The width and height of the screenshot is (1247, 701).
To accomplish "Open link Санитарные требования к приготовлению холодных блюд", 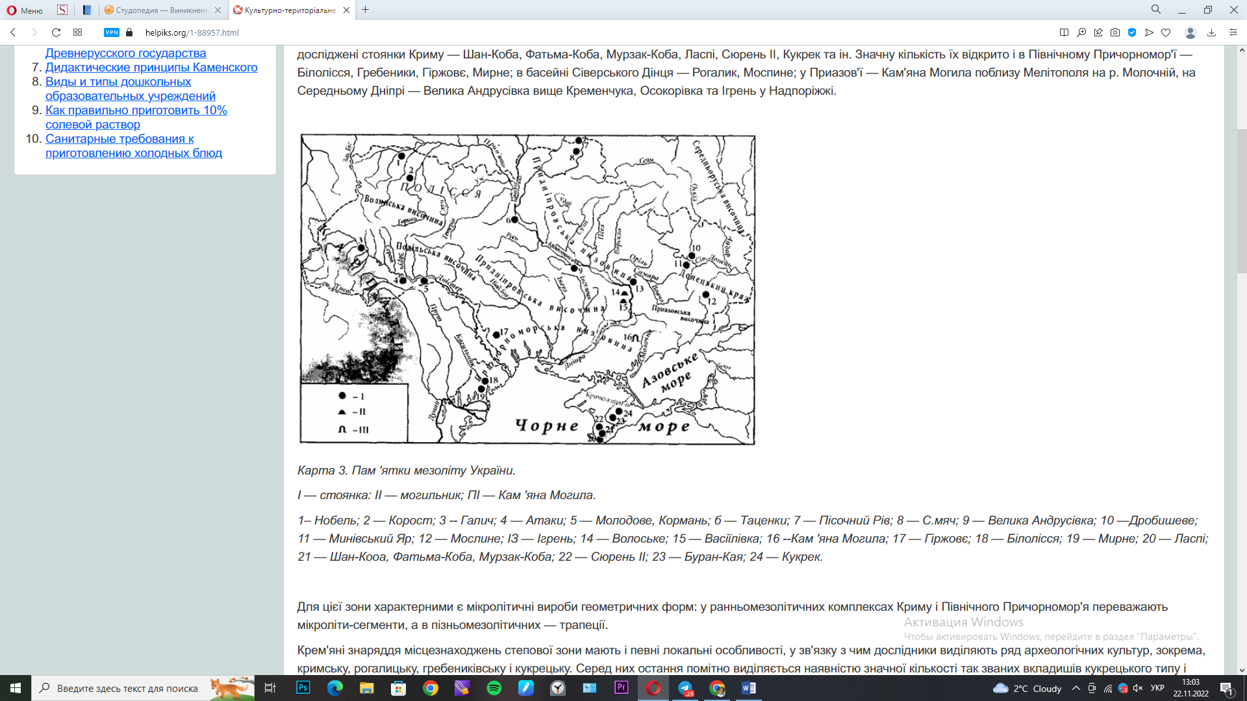I will (x=134, y=146).
